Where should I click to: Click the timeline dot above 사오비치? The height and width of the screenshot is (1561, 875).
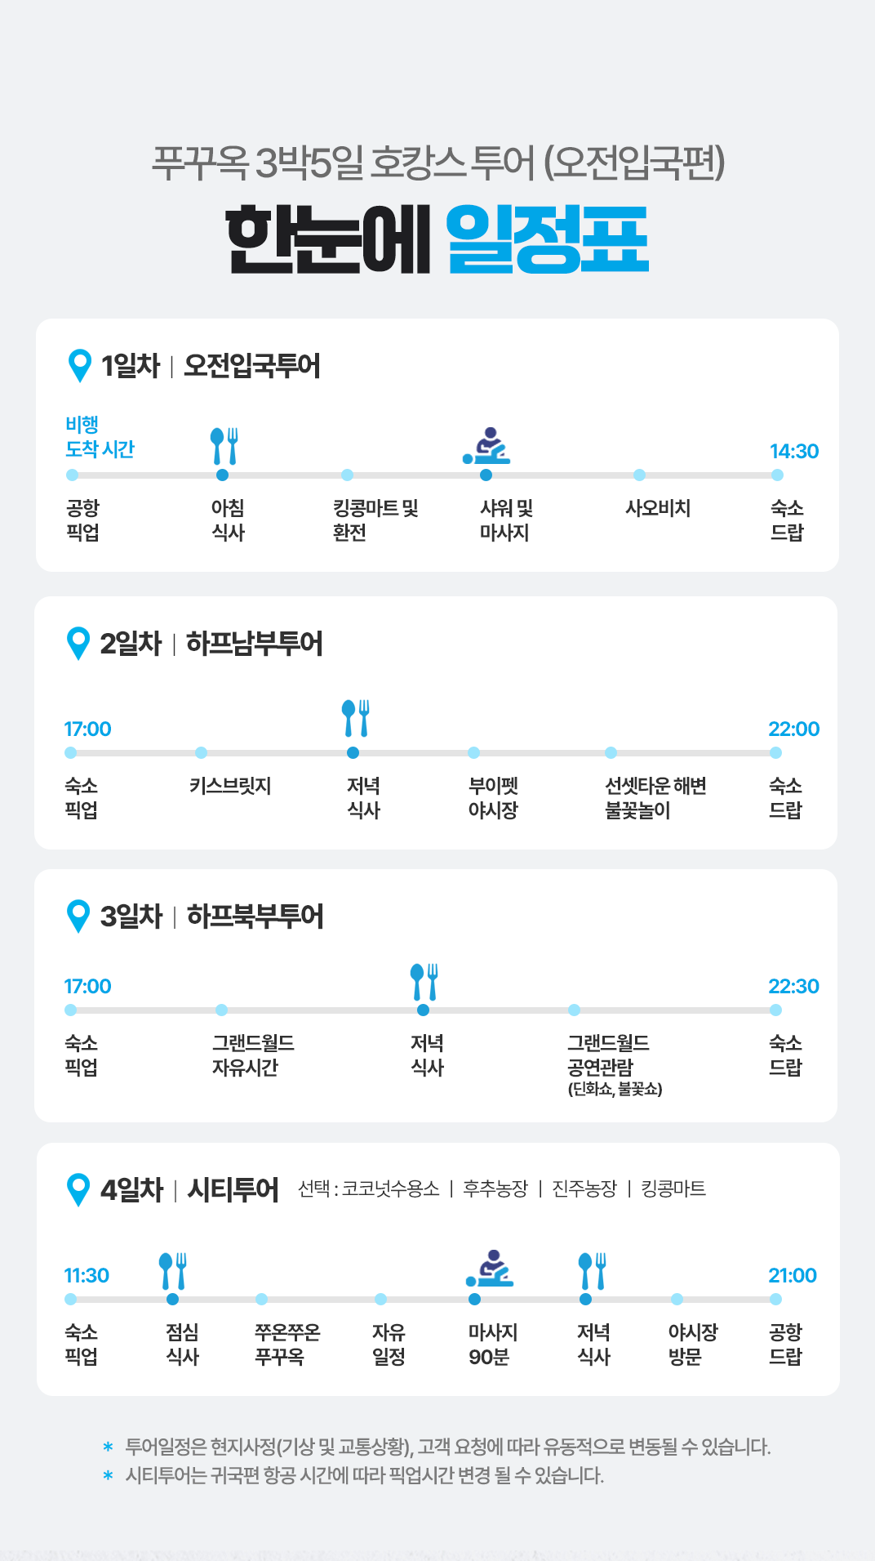point(639,475)
